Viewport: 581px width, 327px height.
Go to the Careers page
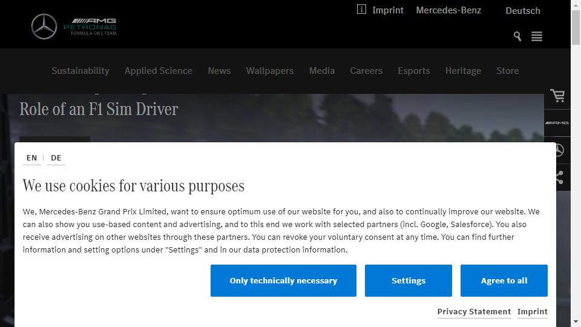[366, 71]
